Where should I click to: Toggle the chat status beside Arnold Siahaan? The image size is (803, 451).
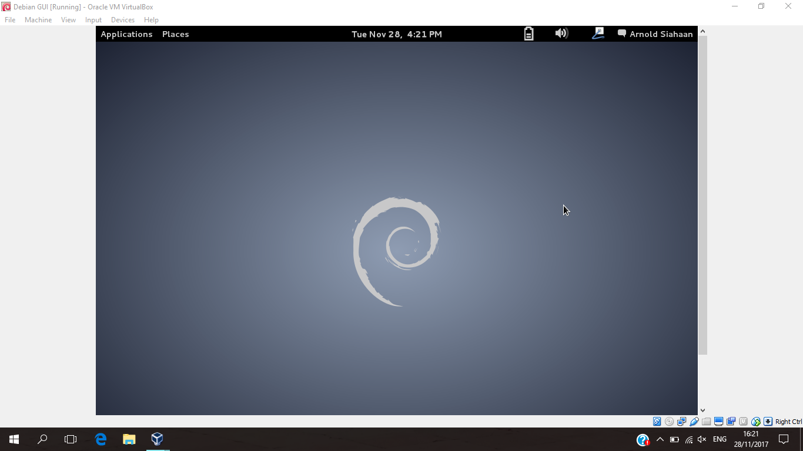[621, 33]
